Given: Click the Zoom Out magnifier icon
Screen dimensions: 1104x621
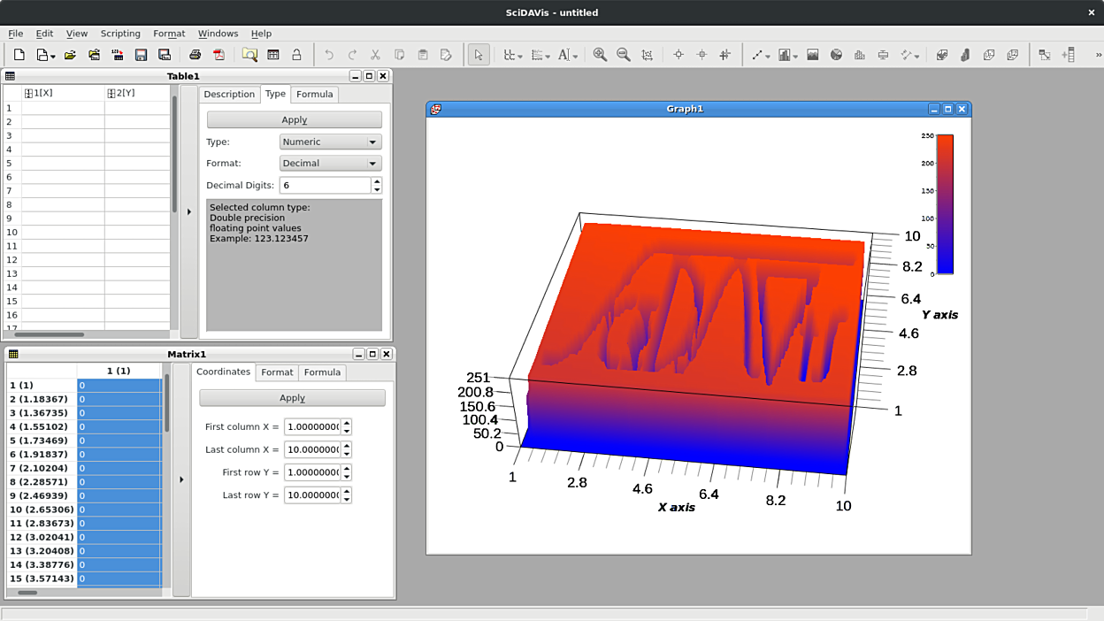Looking at the screenshot, I should pos(624,55).
